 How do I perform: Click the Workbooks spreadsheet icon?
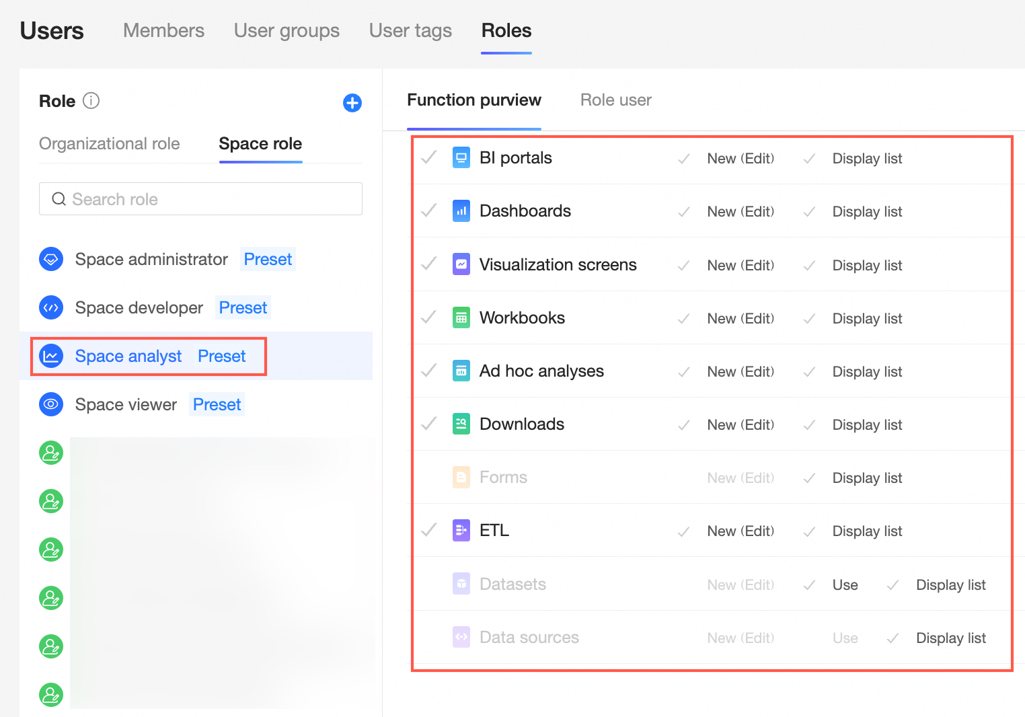pyautogui.click(x=461, y=318)
